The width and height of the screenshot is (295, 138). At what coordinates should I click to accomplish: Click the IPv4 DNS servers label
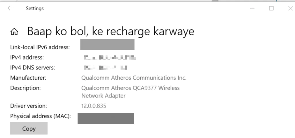pyautogui.click(x=33, y=68)
